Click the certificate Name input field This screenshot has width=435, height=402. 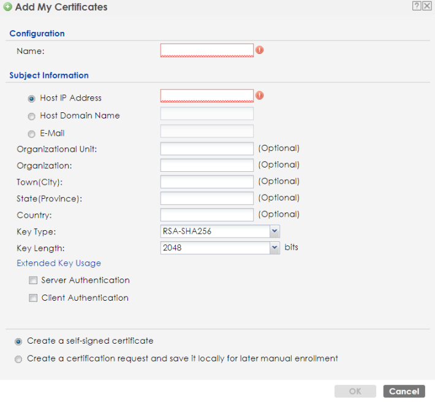click(206, 50)
